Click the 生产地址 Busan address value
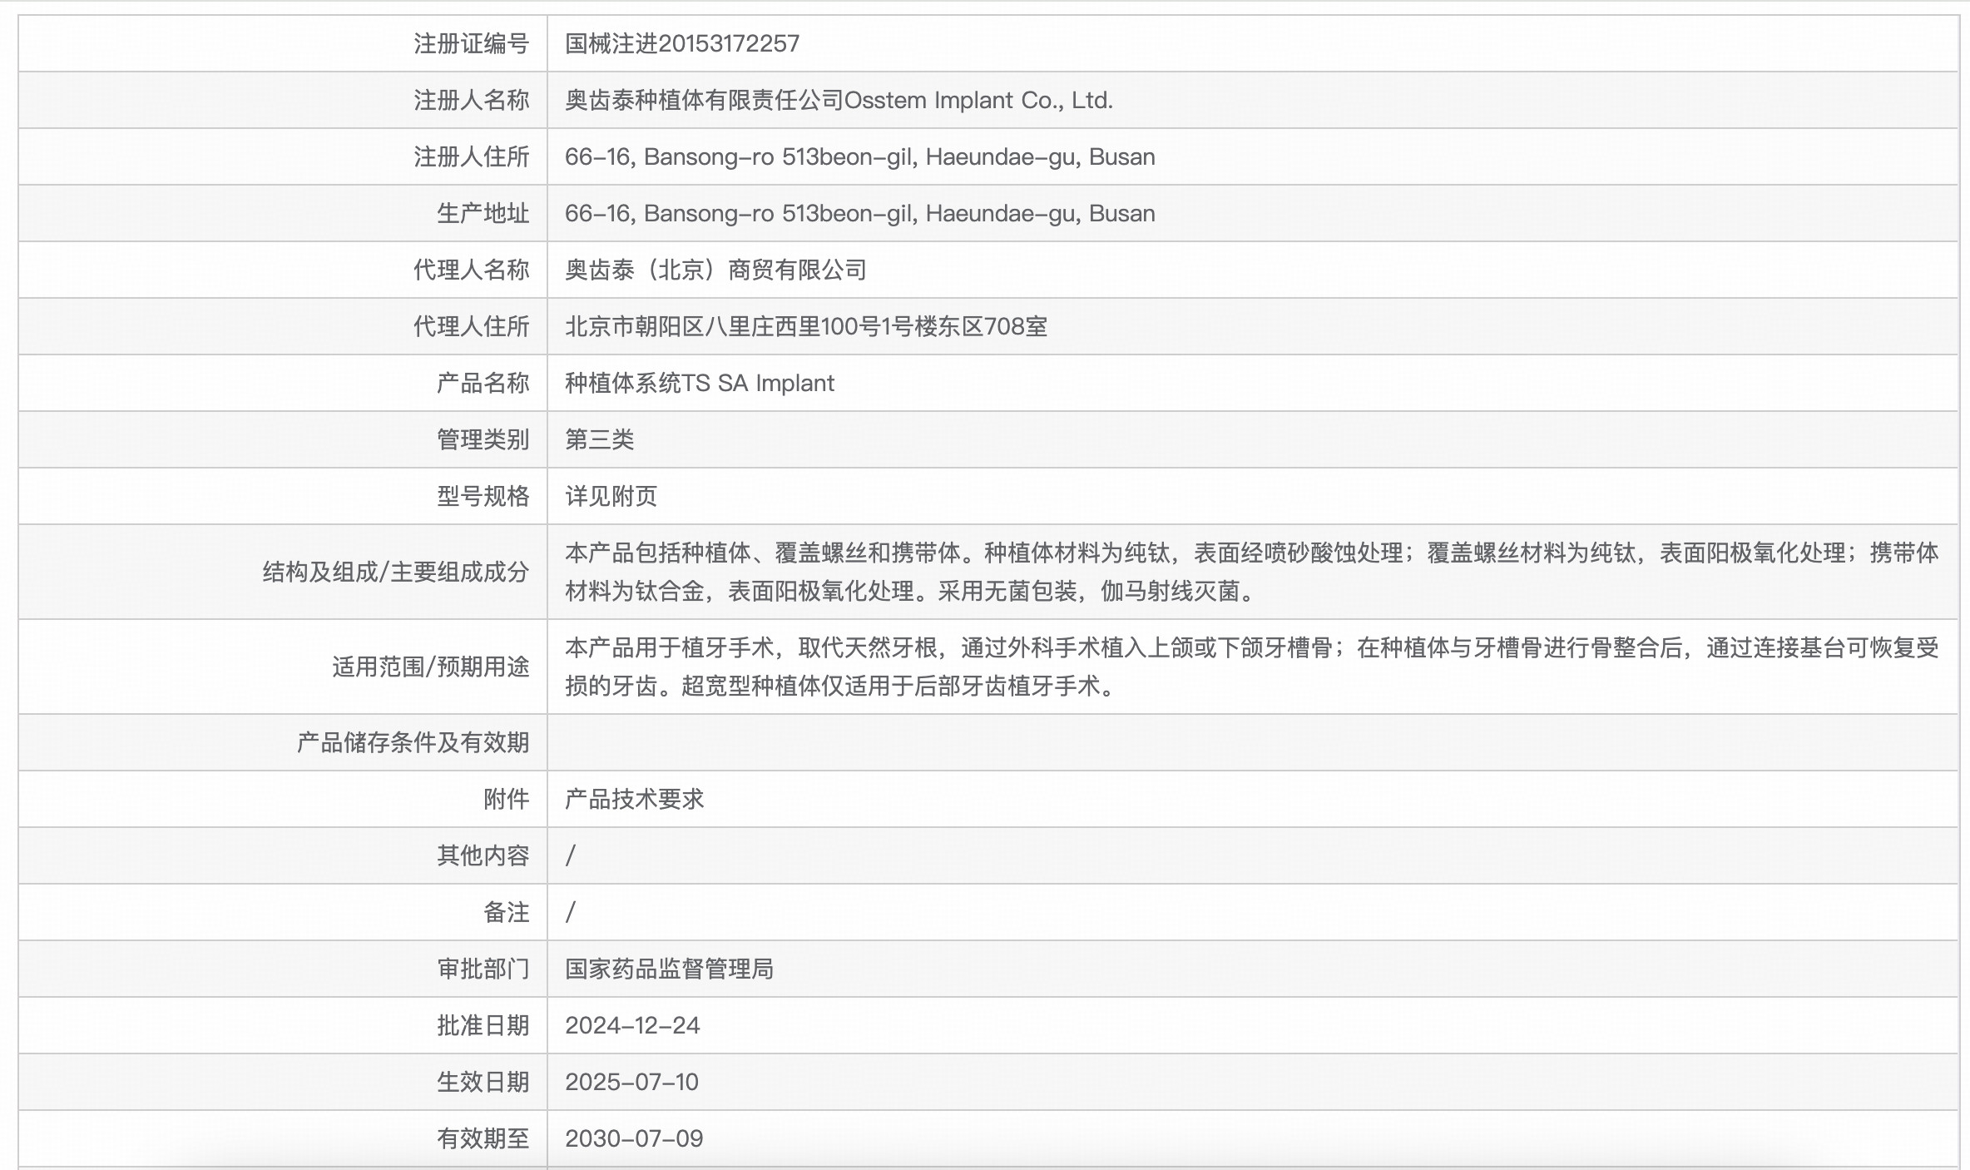The height and width of the screenshot is (1170, 1970). pyautogui.click(x=859, y=213)
